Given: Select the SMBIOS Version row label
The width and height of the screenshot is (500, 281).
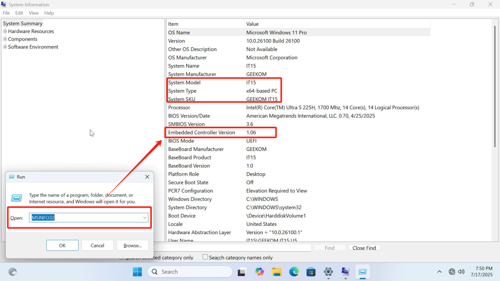Looking at the screenshot, I should 186,124.
